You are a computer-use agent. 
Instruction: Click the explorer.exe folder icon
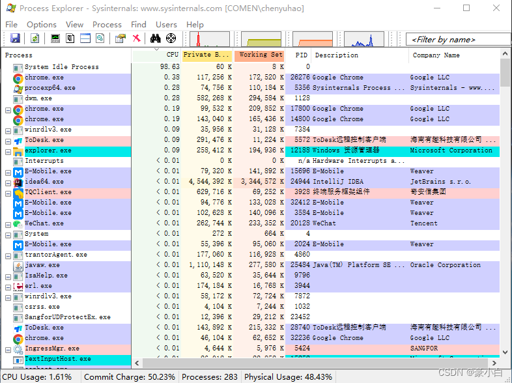[18, 151]
